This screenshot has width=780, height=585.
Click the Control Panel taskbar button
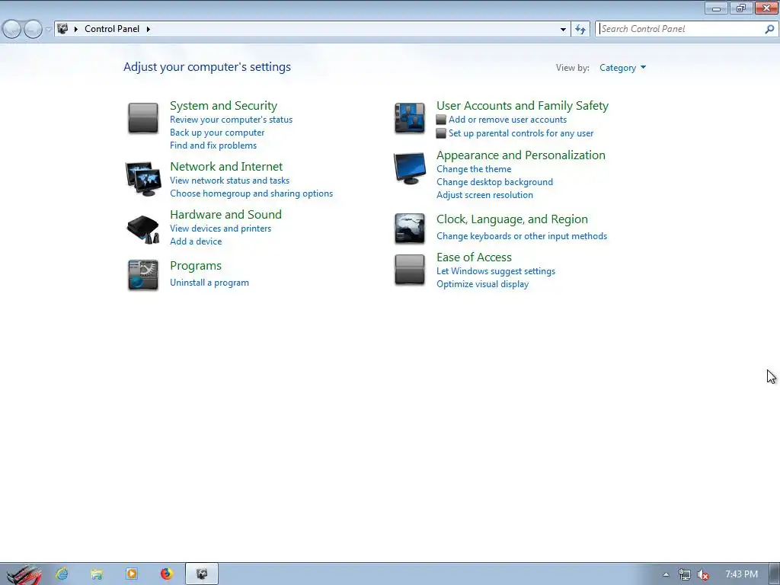point(201,574)
